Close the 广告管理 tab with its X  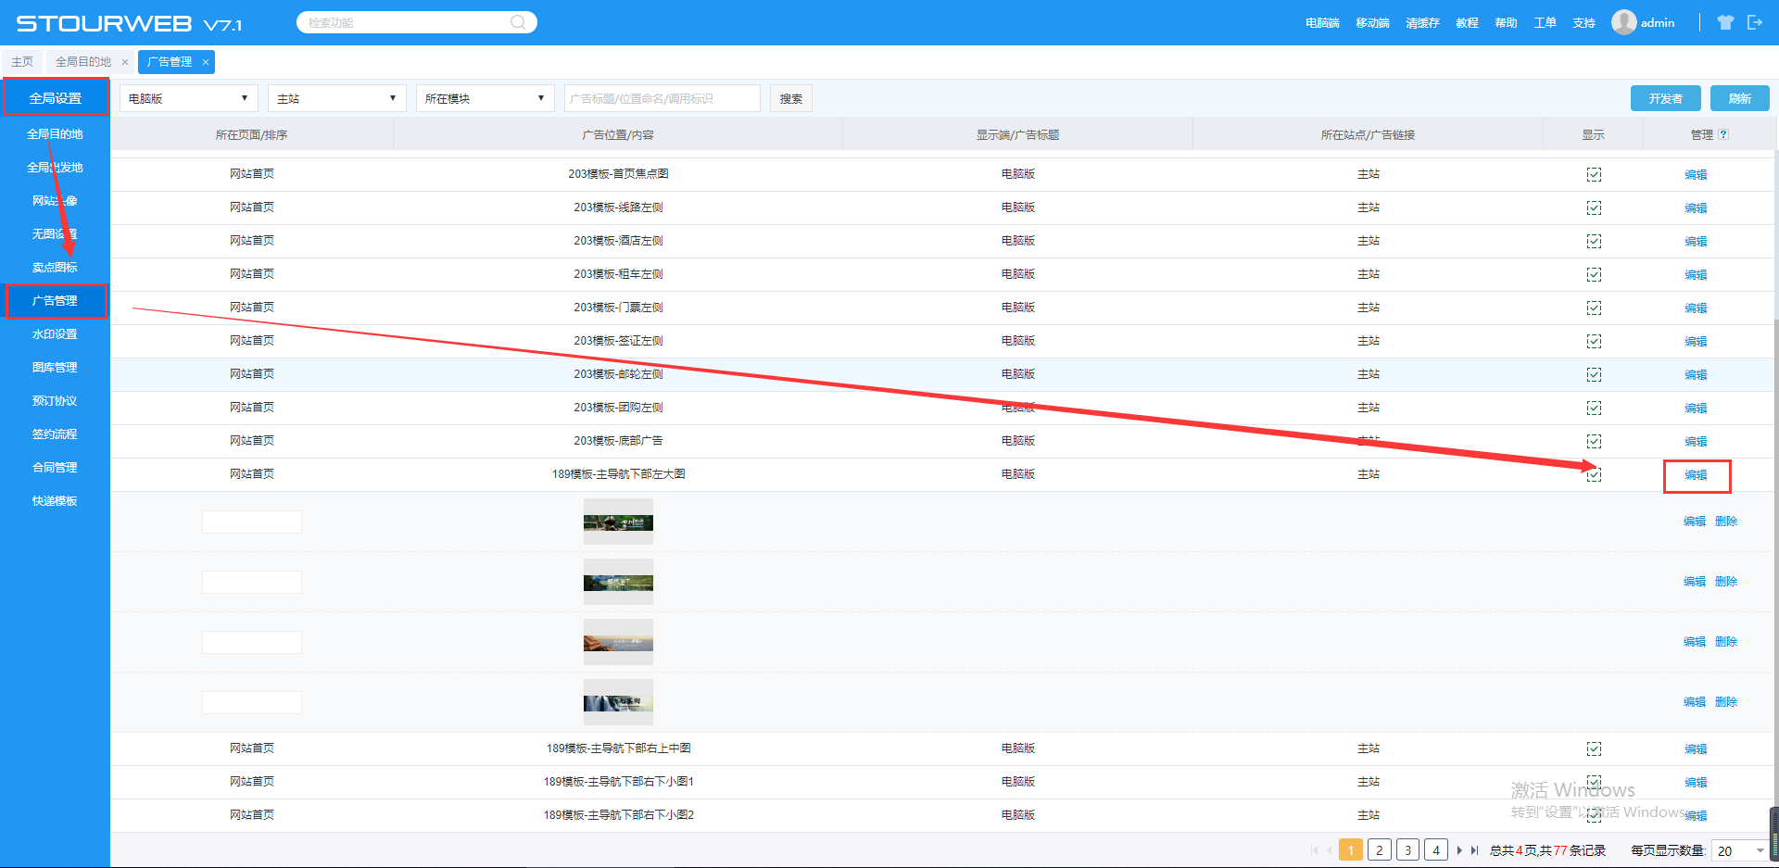point(206,62)
